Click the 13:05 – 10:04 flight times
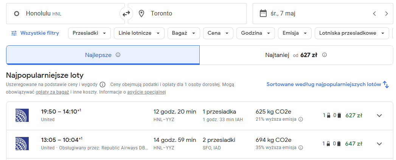 [62, 140]
